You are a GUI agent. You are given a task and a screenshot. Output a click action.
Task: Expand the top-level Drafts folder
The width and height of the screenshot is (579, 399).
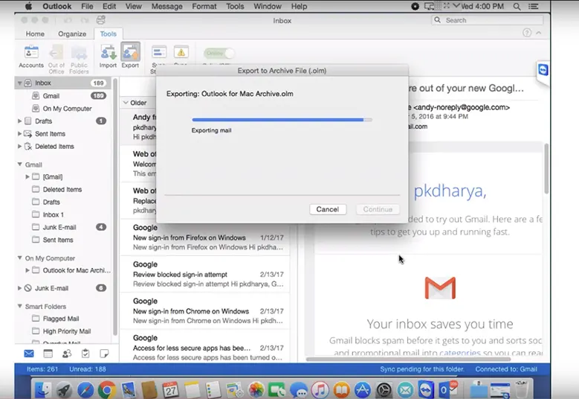coord(19,121)
